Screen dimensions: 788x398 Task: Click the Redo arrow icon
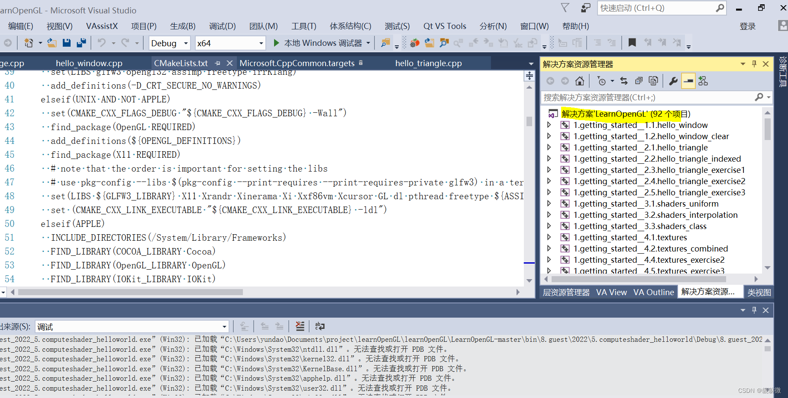[x=125, y=43]
